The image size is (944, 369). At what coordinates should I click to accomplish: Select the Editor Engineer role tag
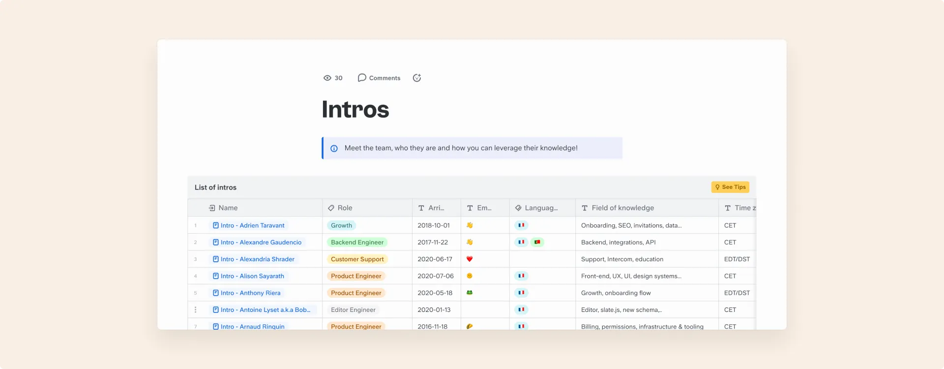(x=353, y=310)
